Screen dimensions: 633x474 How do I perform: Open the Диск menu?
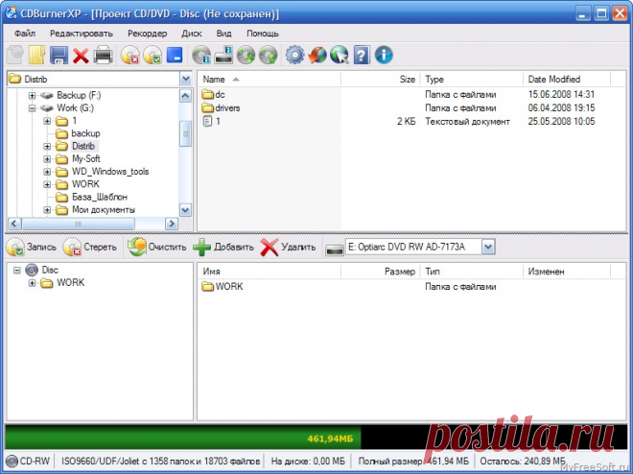point(192,34)
